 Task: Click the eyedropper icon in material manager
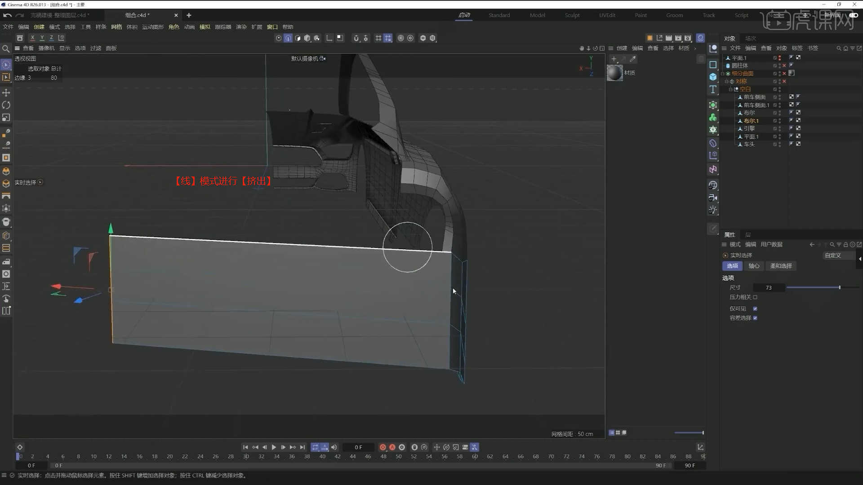pyautogui.click(x=633, y=59)
